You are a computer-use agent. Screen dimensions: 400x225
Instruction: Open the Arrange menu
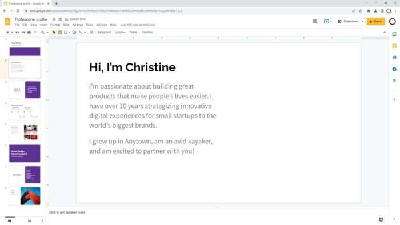(x=78, y=25)
